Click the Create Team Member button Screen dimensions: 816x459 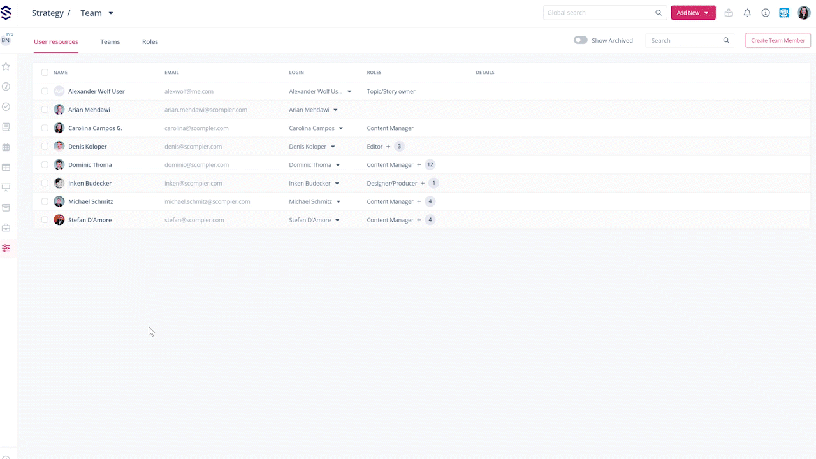point(777,40)
